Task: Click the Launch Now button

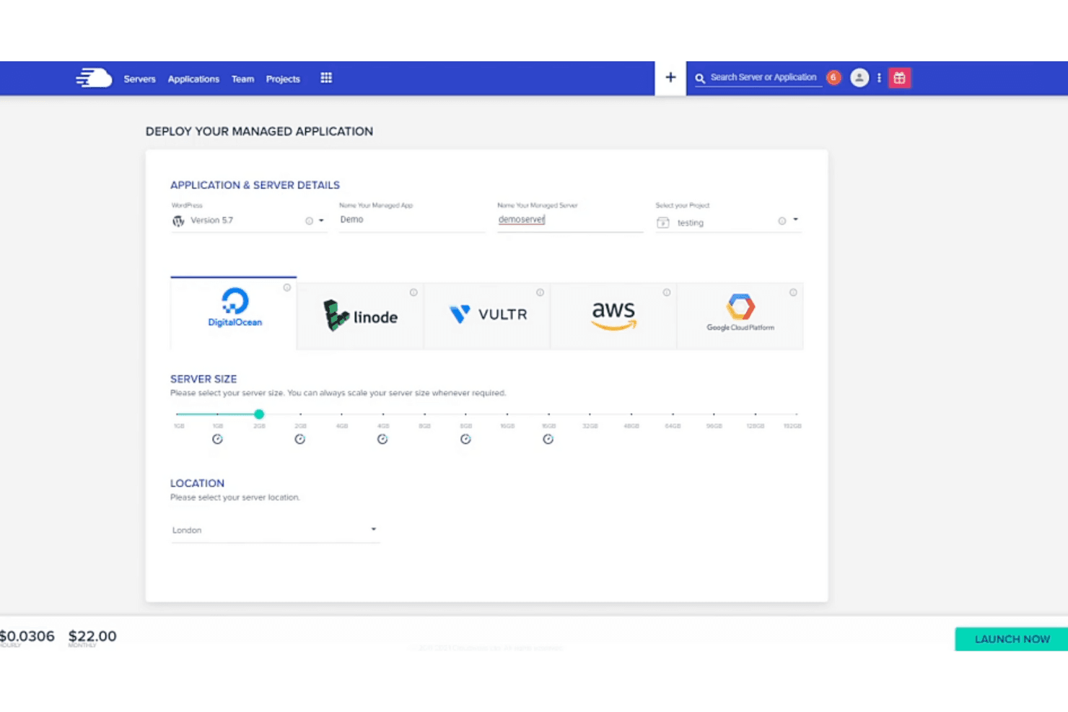Action: point(1012,639)
